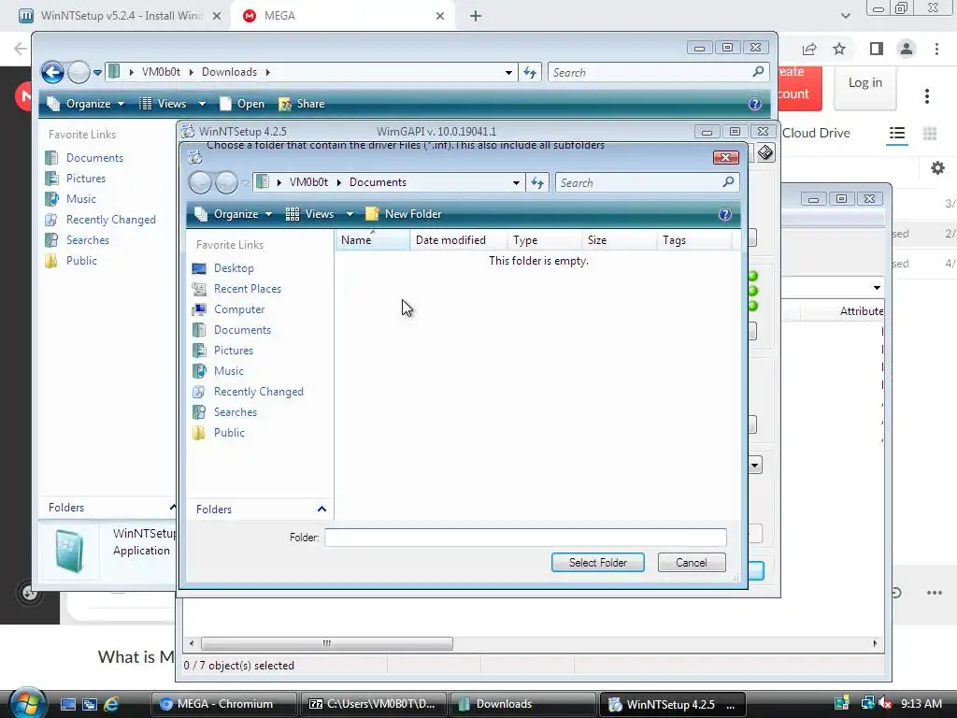Open Searches in Downloads window sidebar

87,240
